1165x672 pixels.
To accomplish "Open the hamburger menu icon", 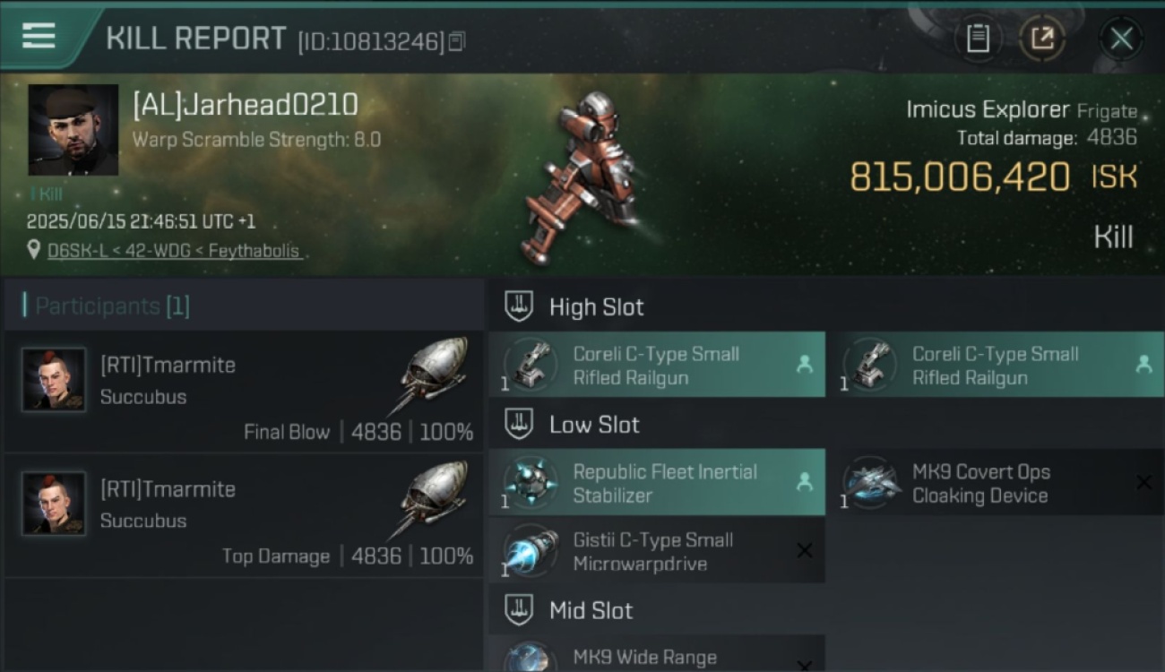I will pos(39,36).
